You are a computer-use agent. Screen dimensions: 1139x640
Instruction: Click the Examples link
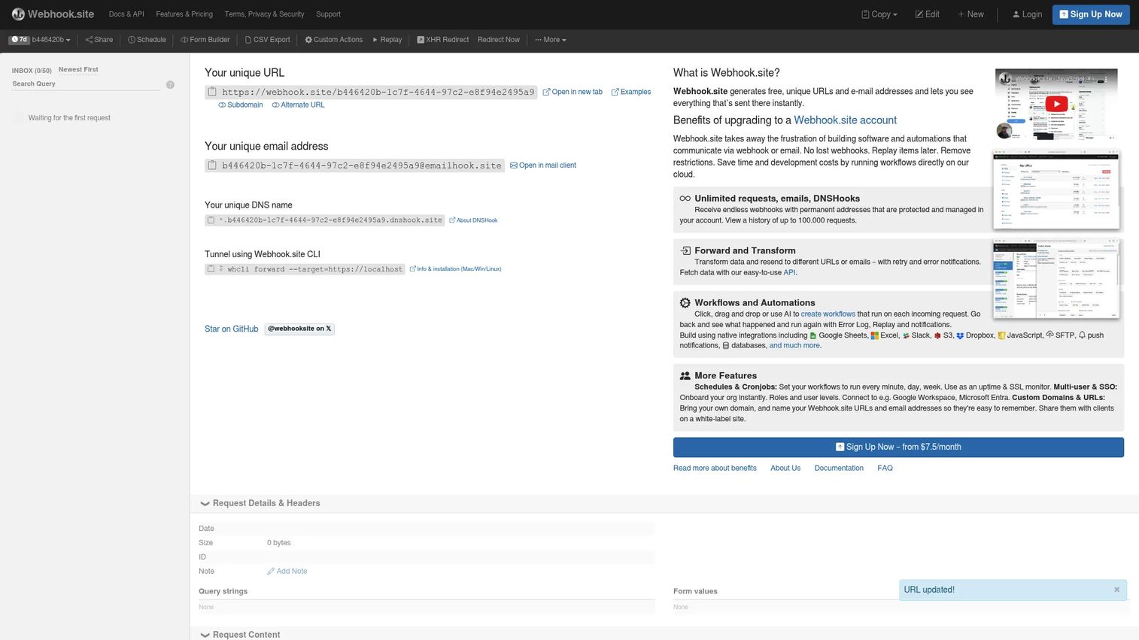click(631, 92)
